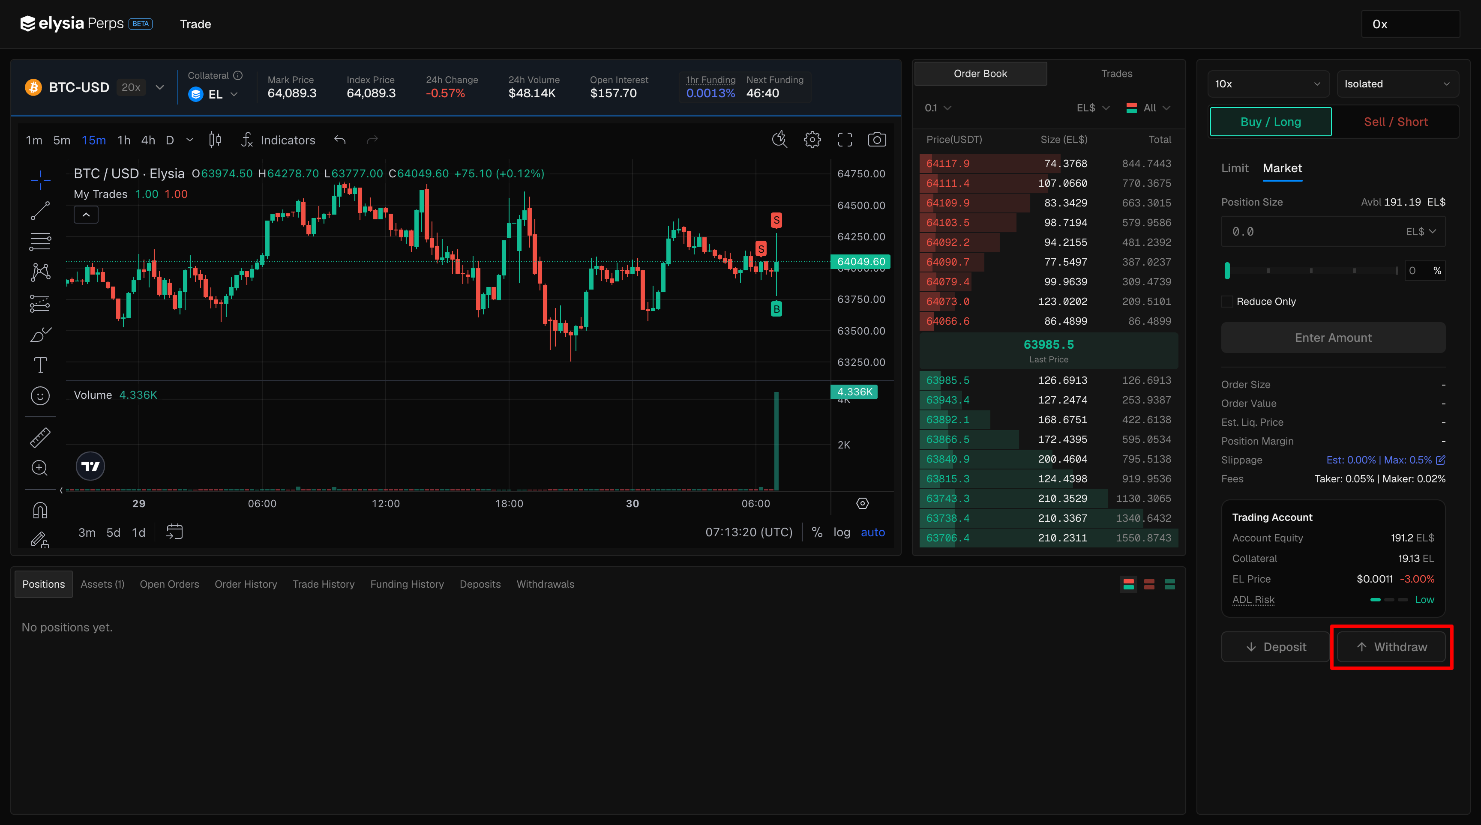Click the Deposit button

(x=1275, y=647)
